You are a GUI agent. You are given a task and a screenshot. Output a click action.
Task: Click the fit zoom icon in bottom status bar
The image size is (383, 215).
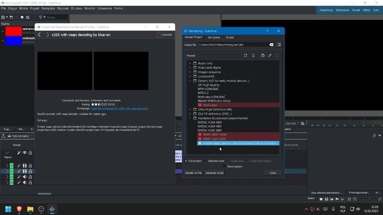(x=349, y=199)
